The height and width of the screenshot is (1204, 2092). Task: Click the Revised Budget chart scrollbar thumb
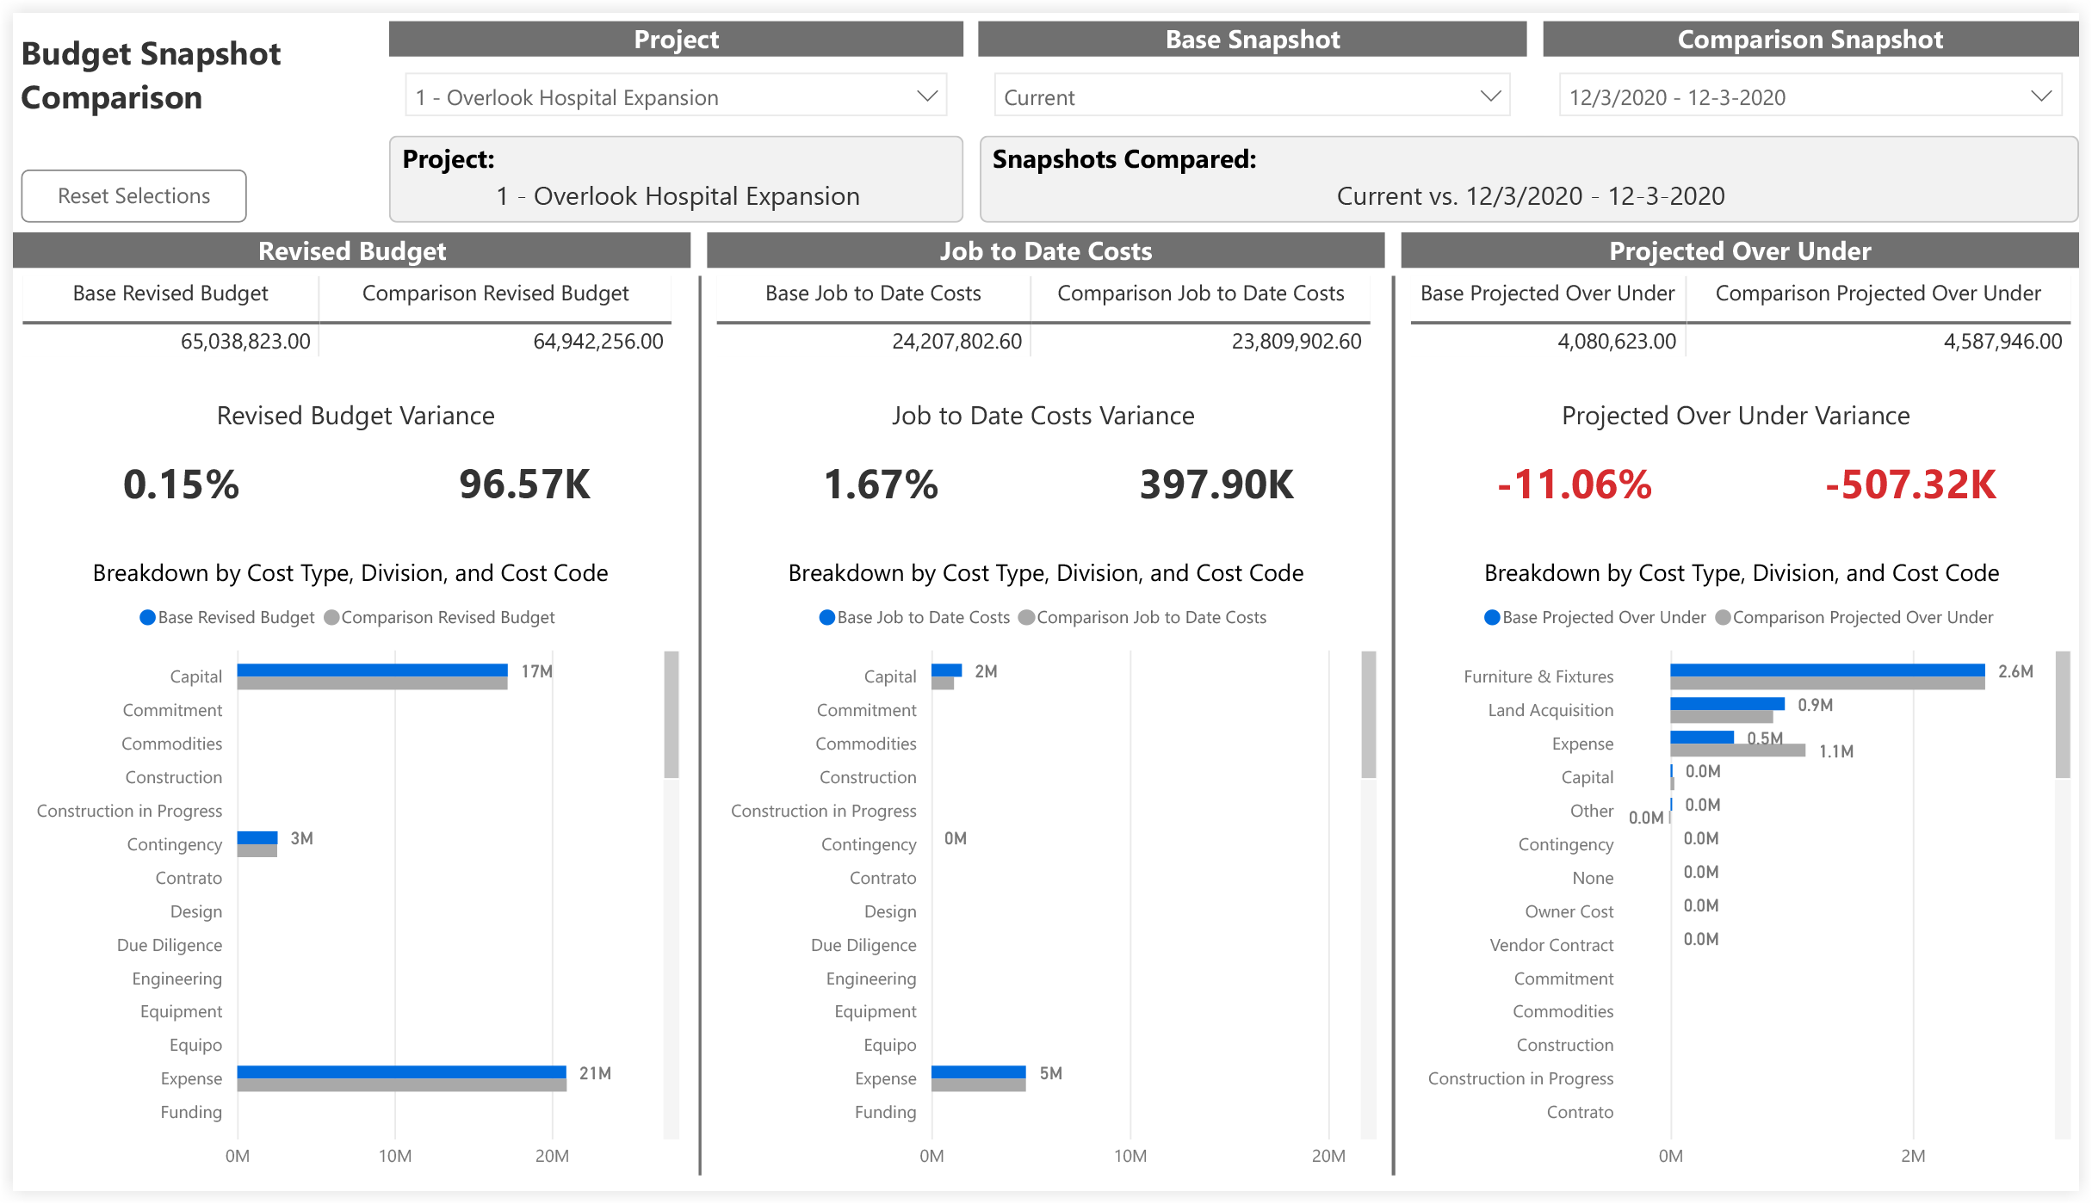(672, 714)
